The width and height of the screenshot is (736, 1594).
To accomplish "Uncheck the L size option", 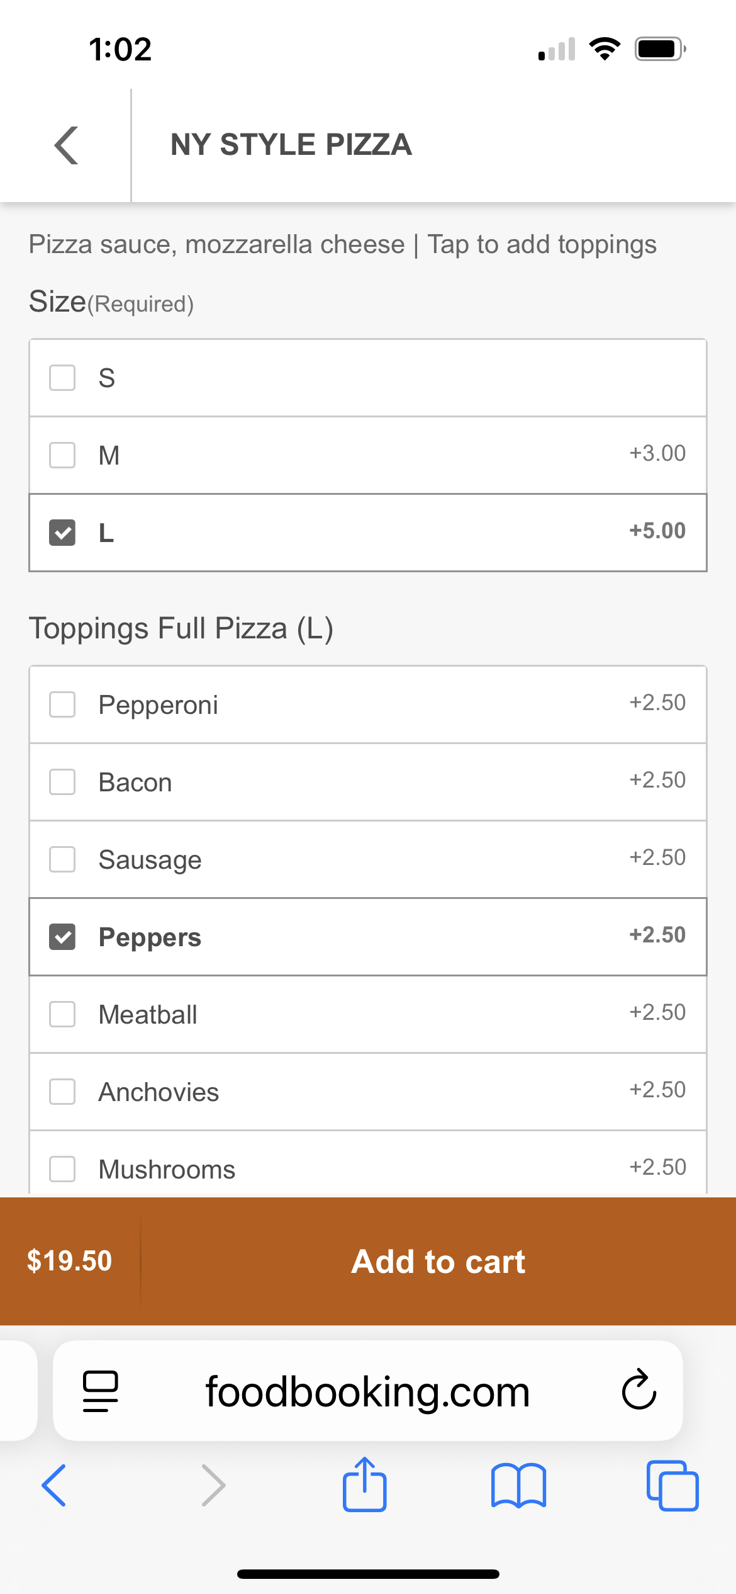I will 62,533.
